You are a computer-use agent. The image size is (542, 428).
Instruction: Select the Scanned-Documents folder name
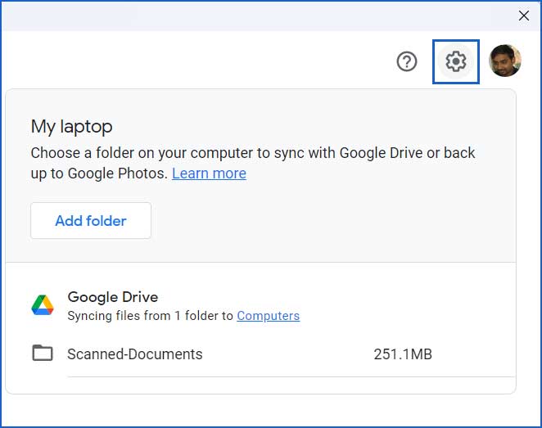pyautogui.click(x=135, y=354)
